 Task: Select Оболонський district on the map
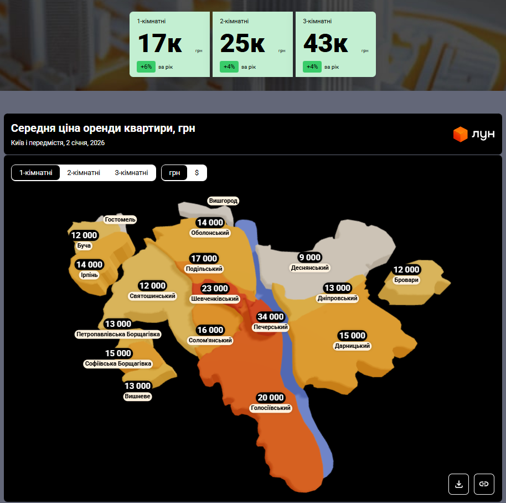pyautogui.click(x=210, y=233)
